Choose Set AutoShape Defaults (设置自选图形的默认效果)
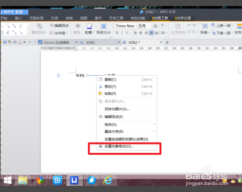The image size is (242, 192). click(127, 139)
